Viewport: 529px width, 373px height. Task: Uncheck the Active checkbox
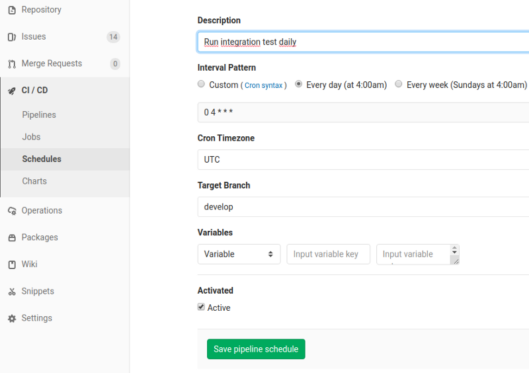202,307
